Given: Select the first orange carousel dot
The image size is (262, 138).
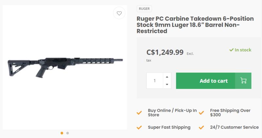Looking at the screenshot, I should pyautogui.click(x=62, y=133).
